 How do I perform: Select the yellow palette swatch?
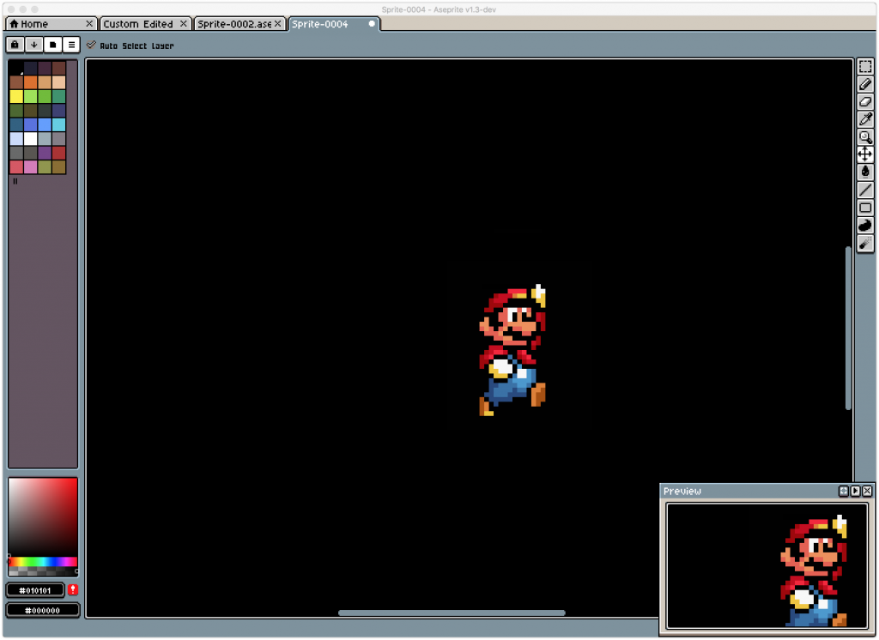click(16, 96)
